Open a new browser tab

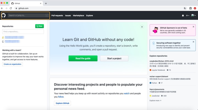(x=46, y=3)
